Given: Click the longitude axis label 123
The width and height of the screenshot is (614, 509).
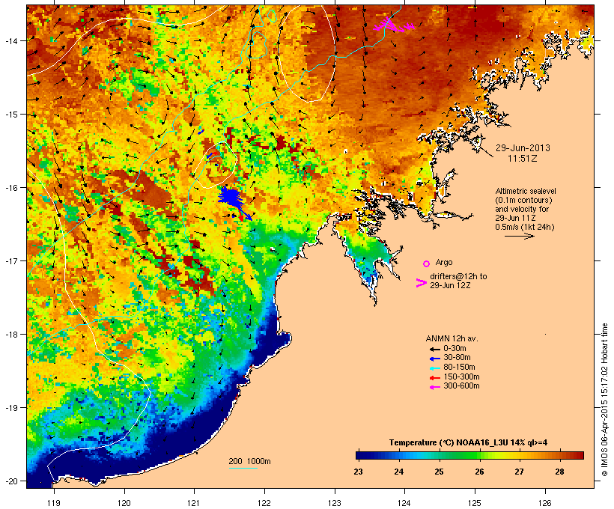Looking at the screenshot, I should pos(335,503).
